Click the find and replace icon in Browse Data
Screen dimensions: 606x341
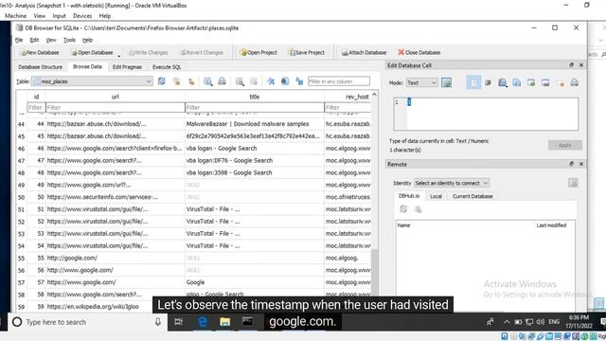[285, 81]
